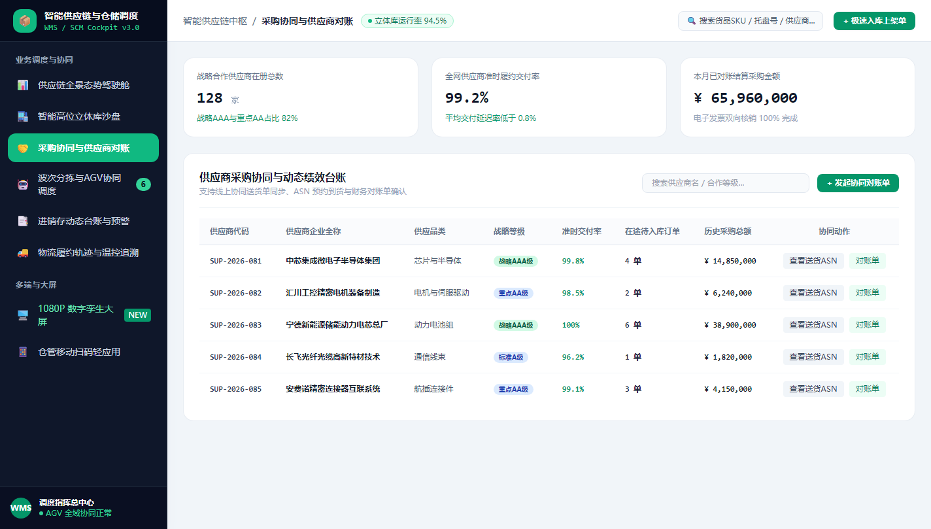Click the 准时交付率 column header
This screenshot has width=931, height=529.
(x=582, y=231)
